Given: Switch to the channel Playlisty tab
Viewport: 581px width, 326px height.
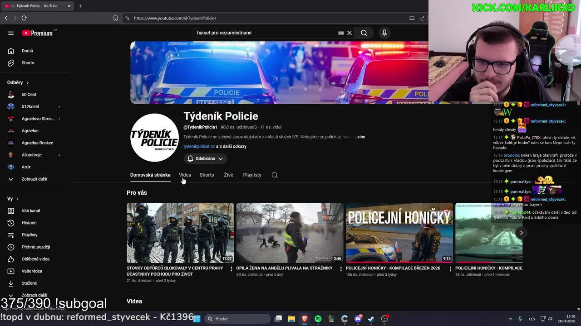Looking at the screenshot, I should click(252, 175).
